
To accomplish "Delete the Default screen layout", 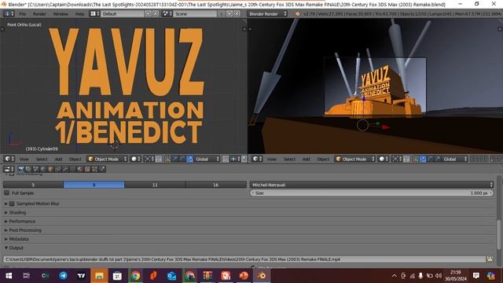I will (156, 14).
